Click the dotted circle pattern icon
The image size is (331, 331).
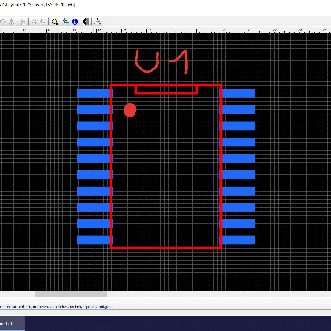(x=86, y=21)
